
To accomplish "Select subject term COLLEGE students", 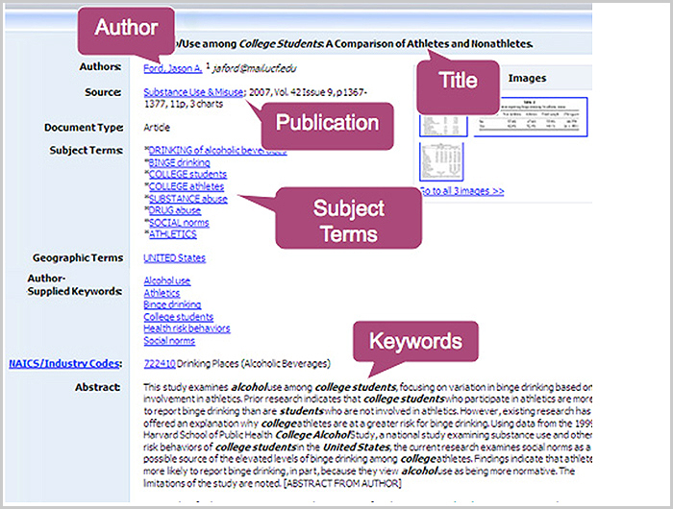I will pyautogui.click(x=187, y=175).
